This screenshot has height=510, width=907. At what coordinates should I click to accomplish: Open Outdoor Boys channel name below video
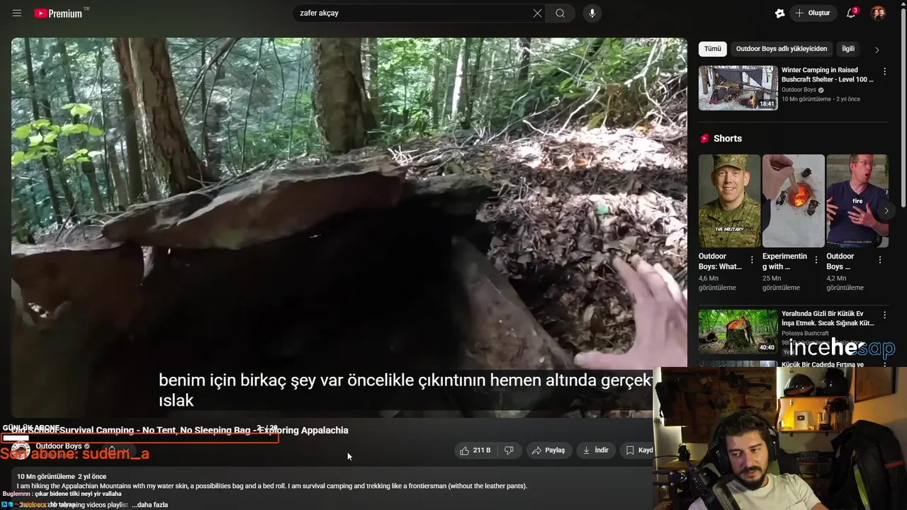click(58, 446)
